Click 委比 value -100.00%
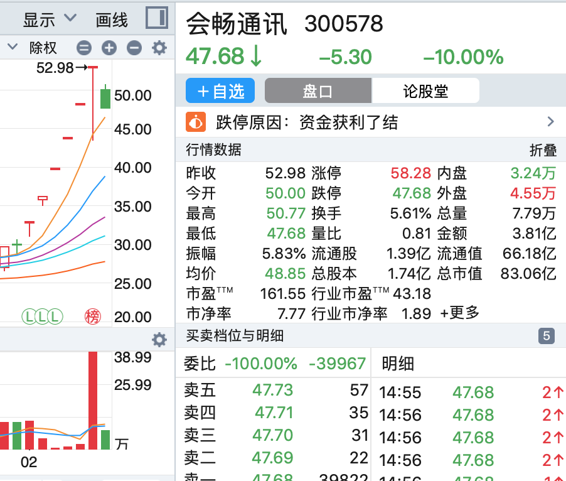This screenshot has width=566, height=481. [261, 364]
